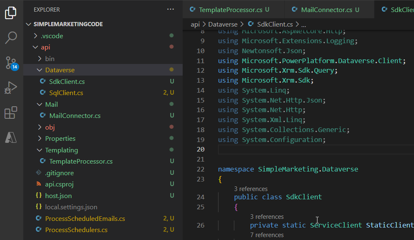This screenshot has height=240, width=414.
Task: Click "Newtonsoft.Json" on line 10
Action: click(x=272, y=51)
